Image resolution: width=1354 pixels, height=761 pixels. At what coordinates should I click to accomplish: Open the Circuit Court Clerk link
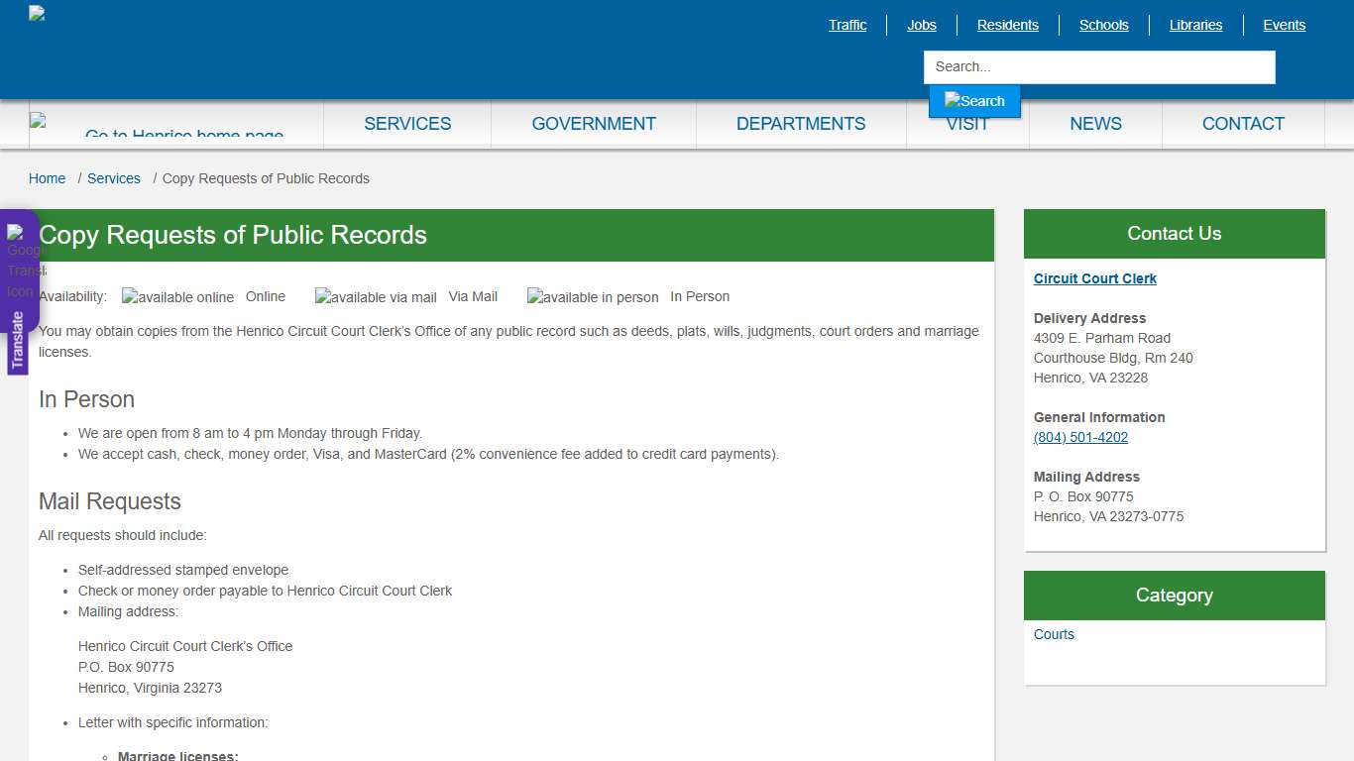tap(1094, 278)
